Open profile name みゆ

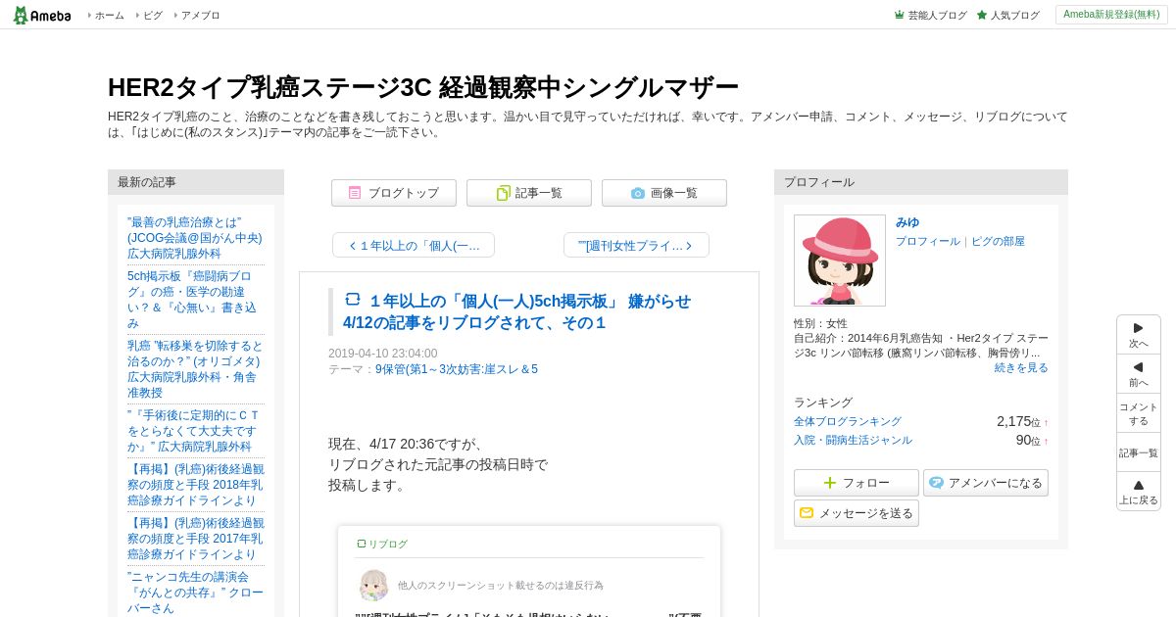[x=907, y=222]
